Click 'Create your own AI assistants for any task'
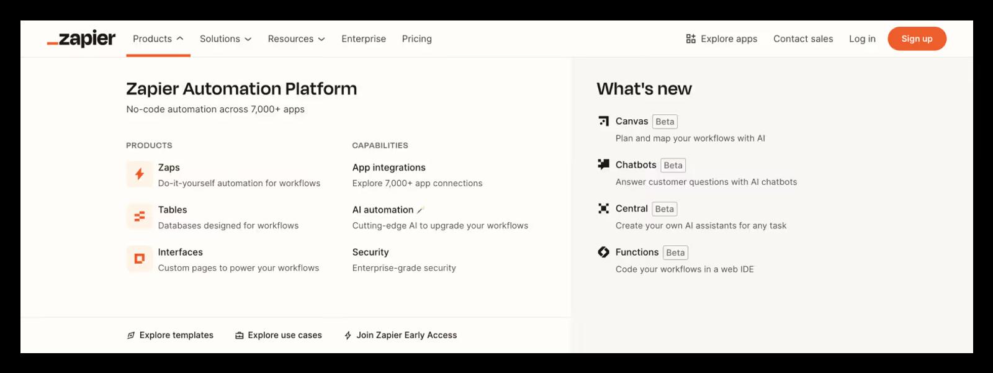This screenshot has width=993, height=373. pos(701,225)
